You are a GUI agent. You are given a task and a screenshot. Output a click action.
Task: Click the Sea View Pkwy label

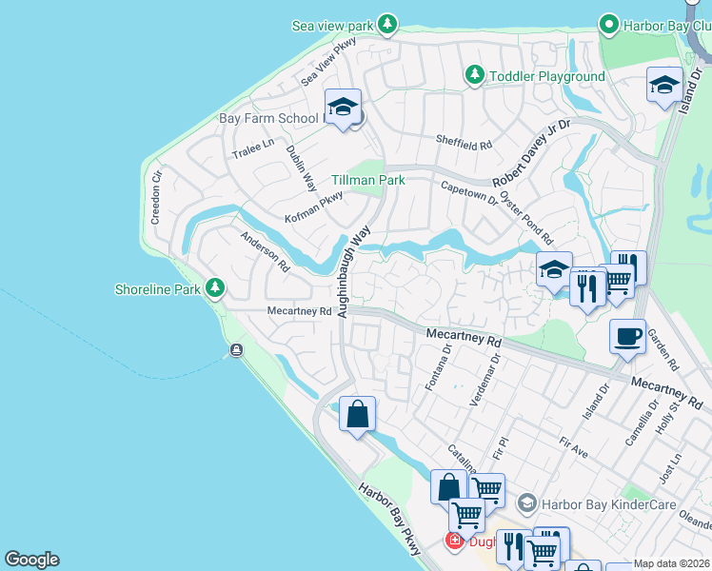tap(328, 62)
